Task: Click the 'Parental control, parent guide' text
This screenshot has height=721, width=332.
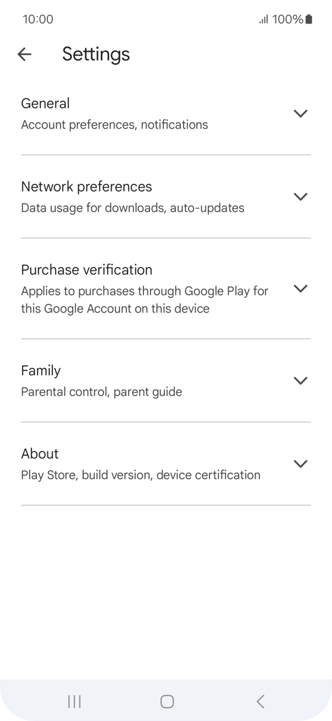Action: [x=102, y=392]
